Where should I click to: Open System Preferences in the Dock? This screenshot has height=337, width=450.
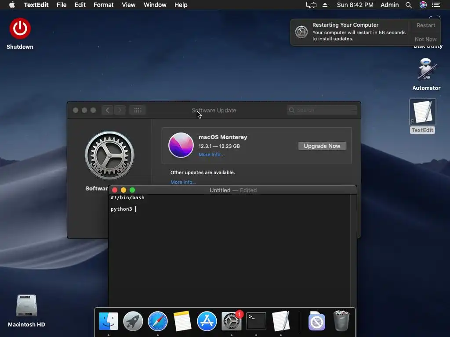click(x=231, y=321)
